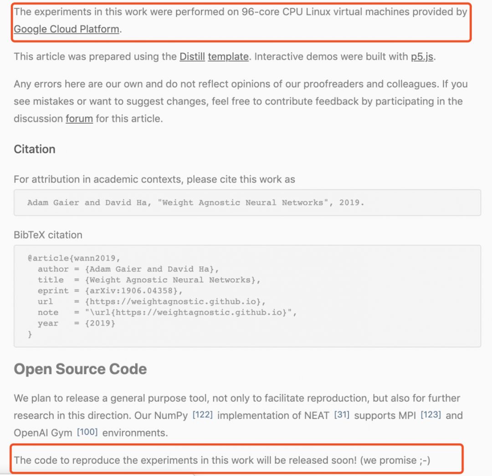Click the Citation section heading
This screenshot has width=492, height=476.
35,149
